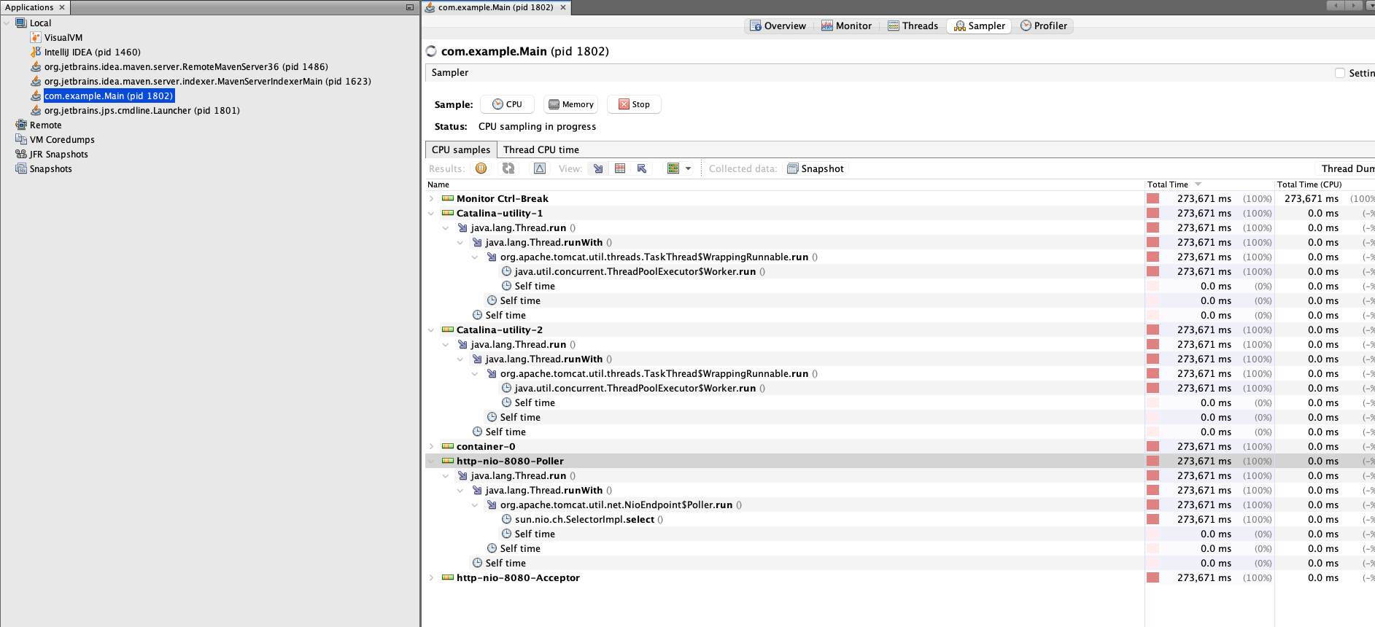The width and height of the screenshot is (1375, 627).
Task: Open the Profiler tab
Action: pos(1043,26)
